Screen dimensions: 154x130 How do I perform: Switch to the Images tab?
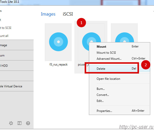[48, 14]
